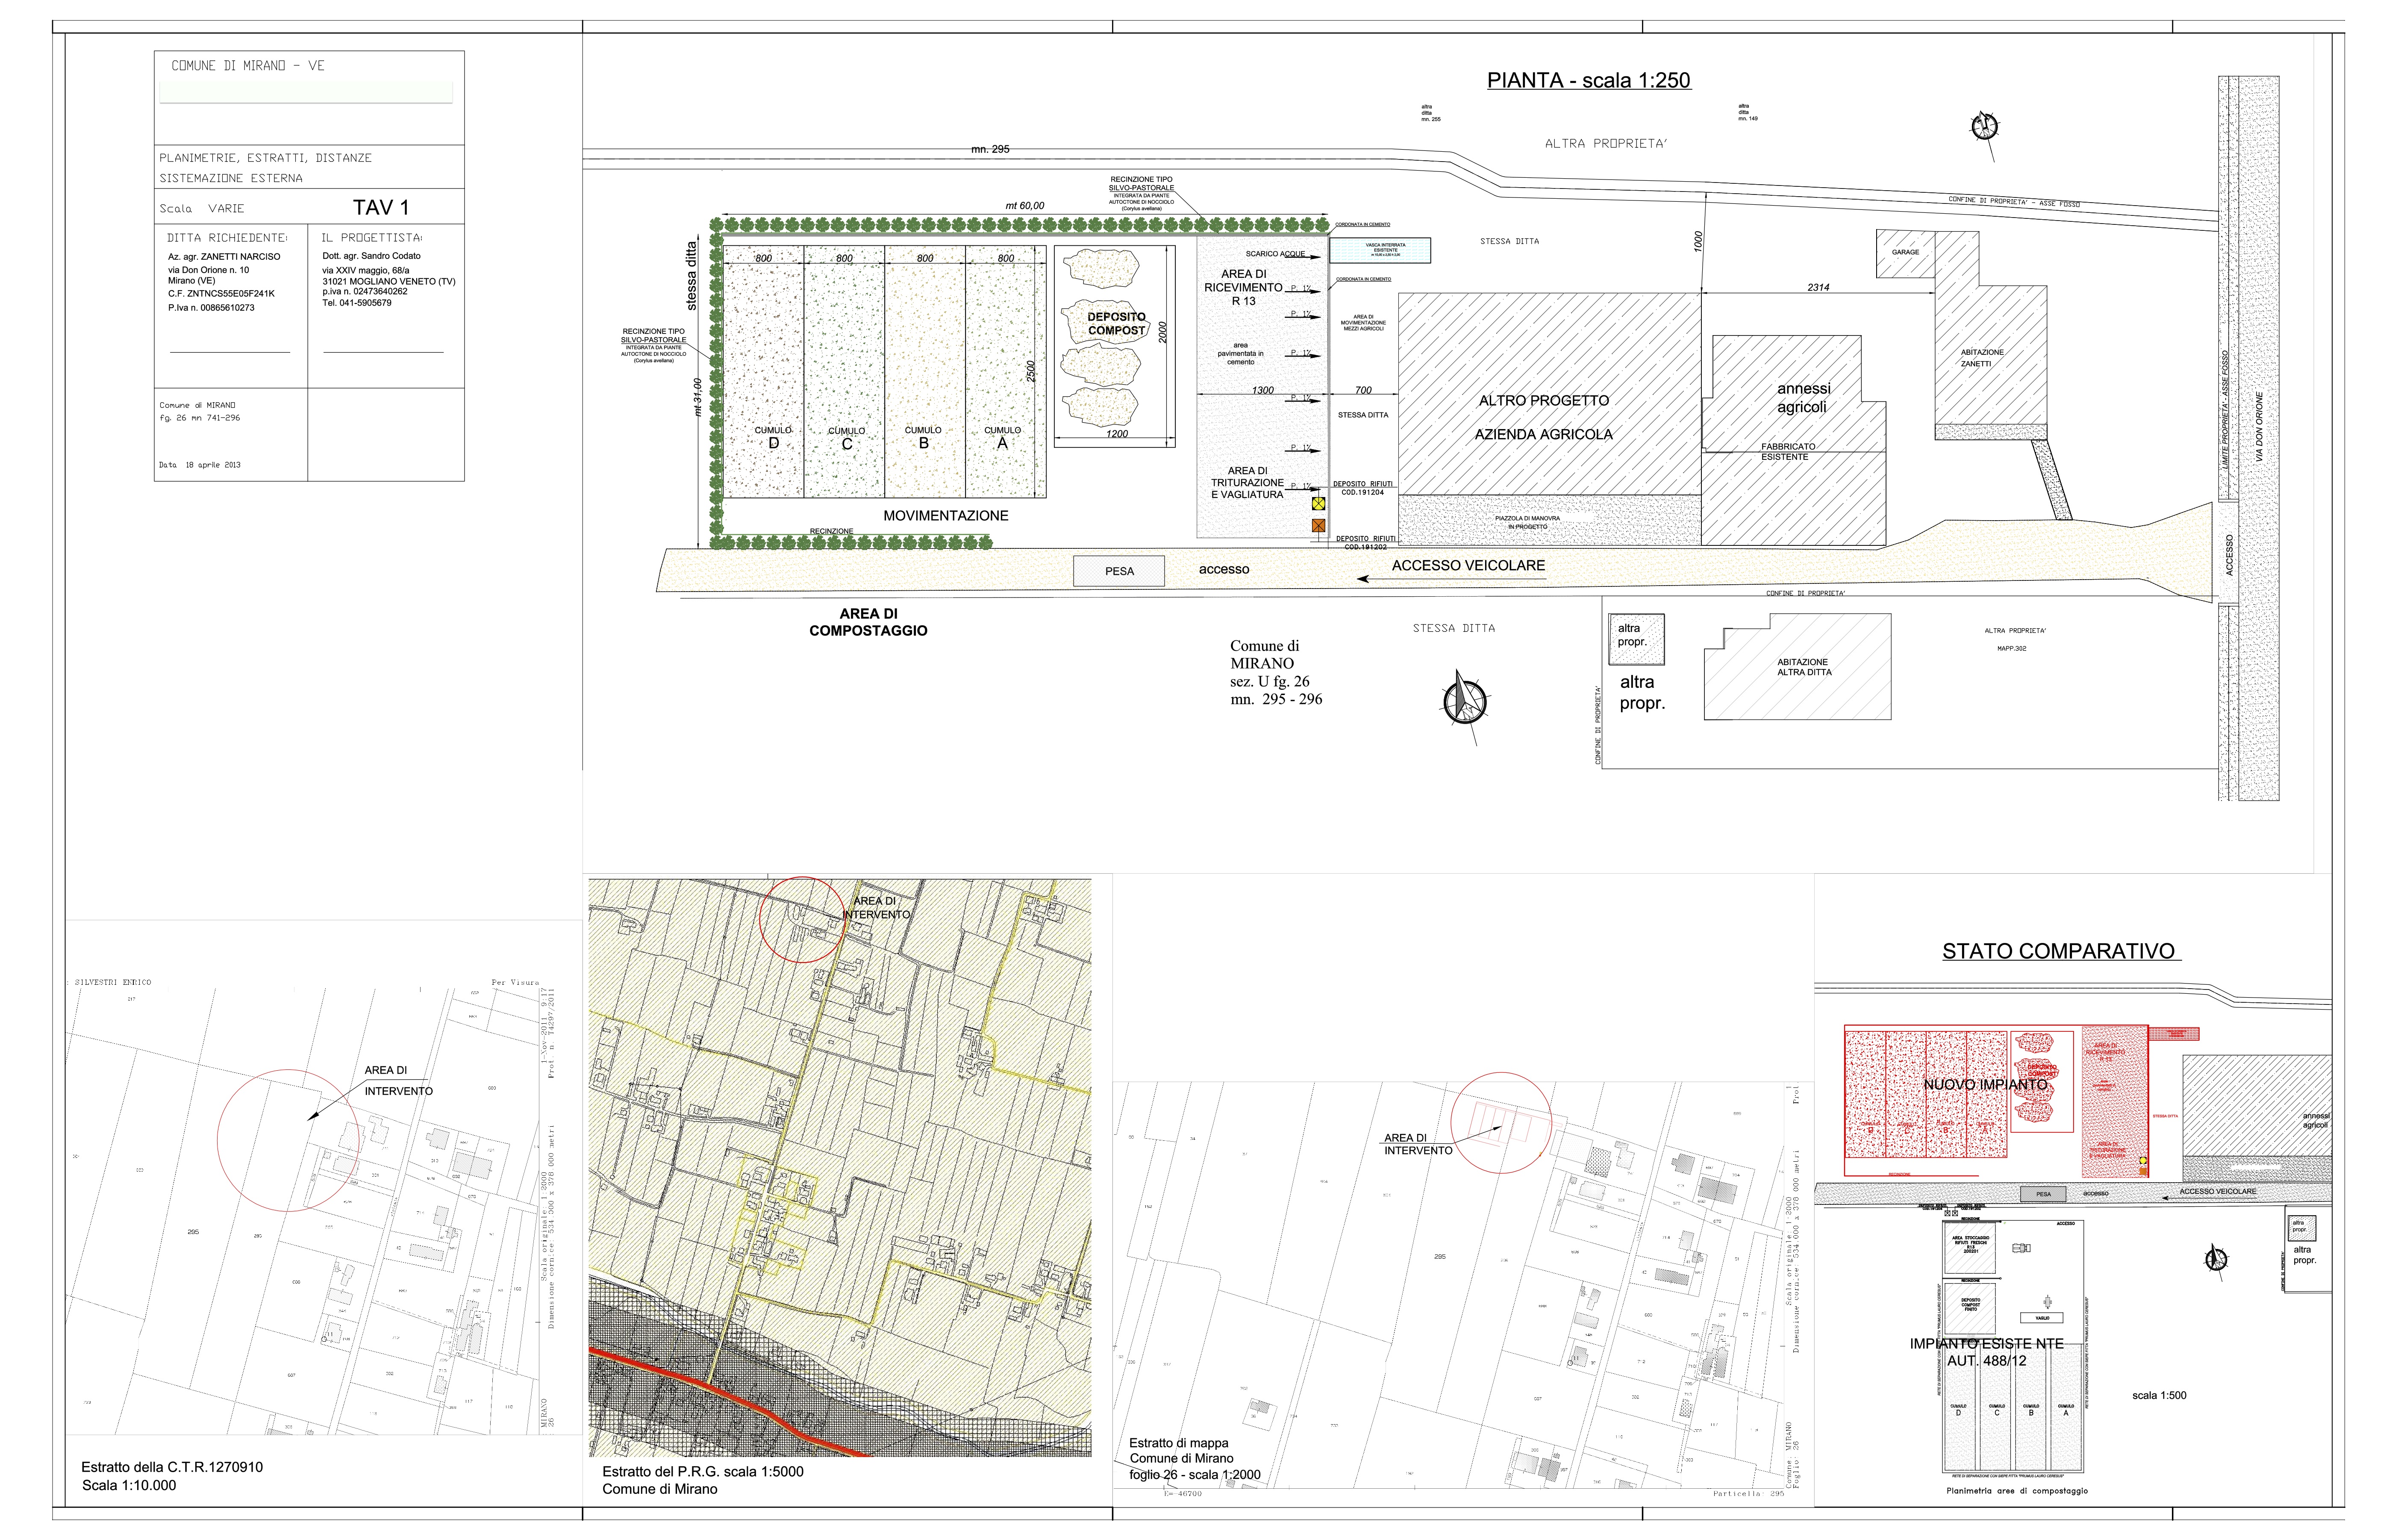Click the 'GARAGE' building label
This screenshot has width=2398, height=1540.
click(1905, 252)
